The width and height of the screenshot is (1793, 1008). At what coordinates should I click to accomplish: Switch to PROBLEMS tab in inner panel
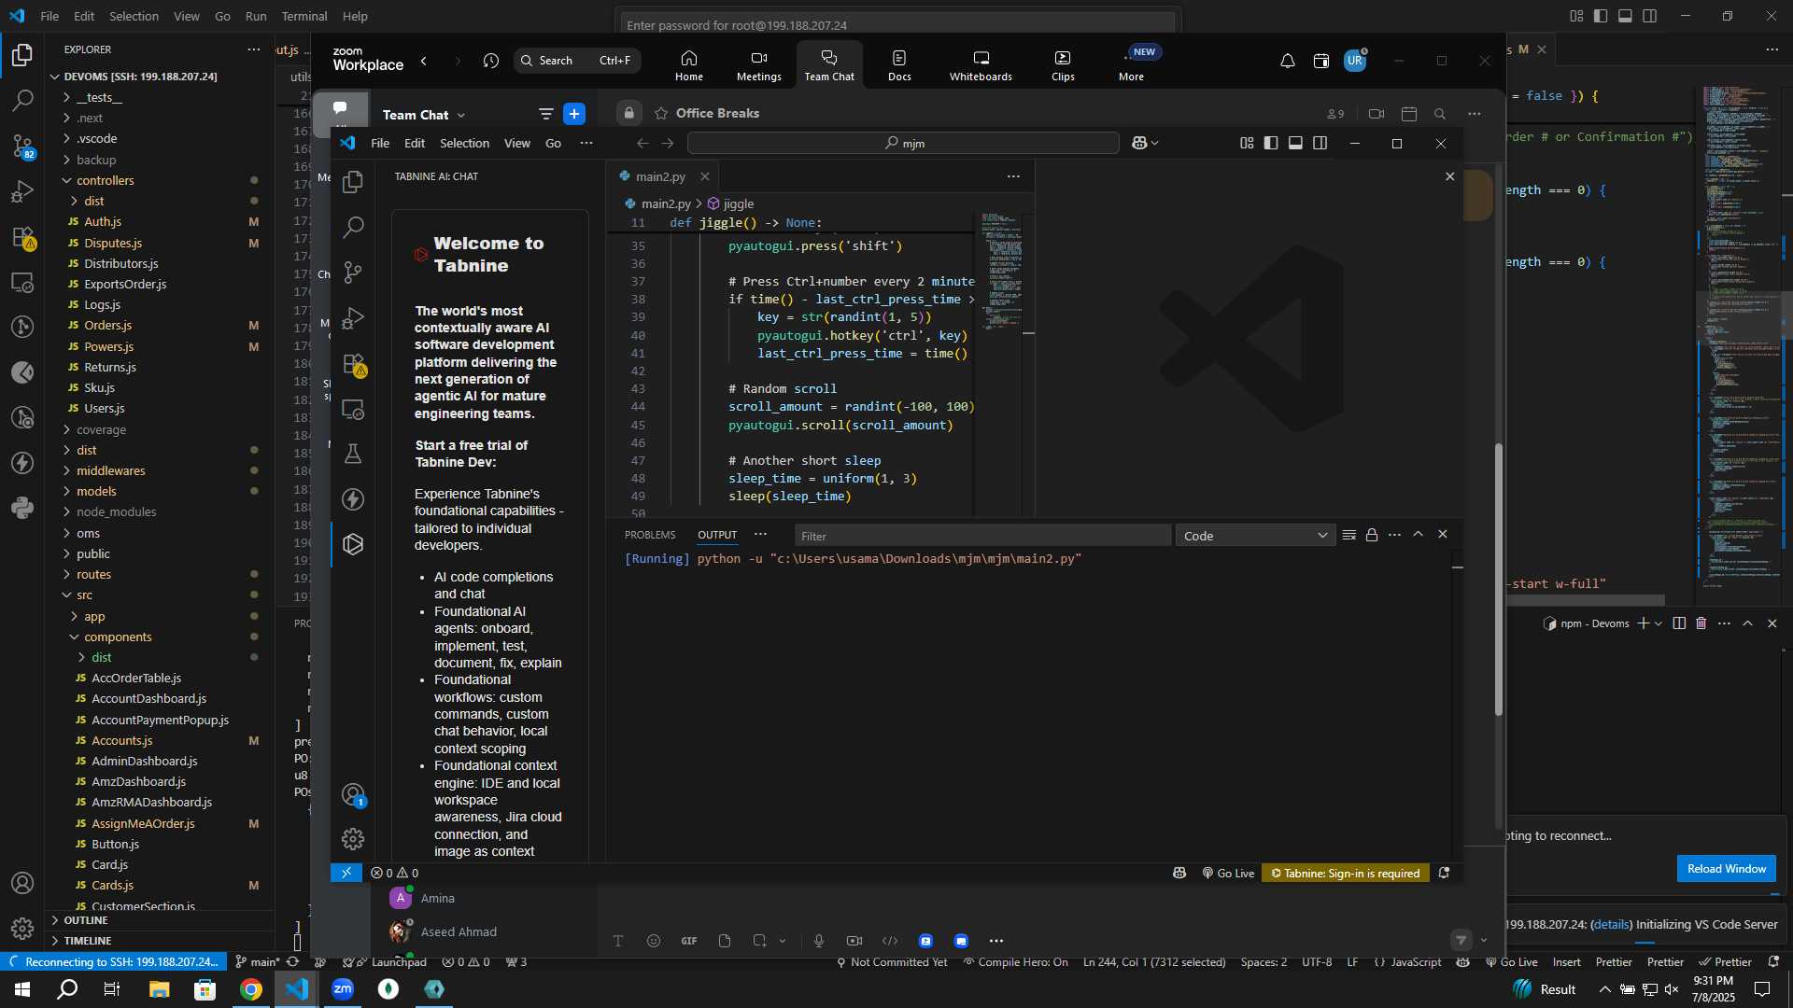click(650, 535)
